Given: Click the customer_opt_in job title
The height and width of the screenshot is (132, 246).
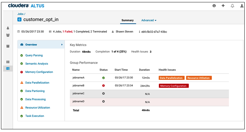Looking at the screenshot, I should (41, 19).
